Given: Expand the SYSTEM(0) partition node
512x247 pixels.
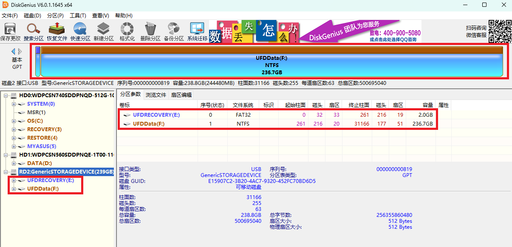Looking at the screenshot, I should [x=14, y=104].
